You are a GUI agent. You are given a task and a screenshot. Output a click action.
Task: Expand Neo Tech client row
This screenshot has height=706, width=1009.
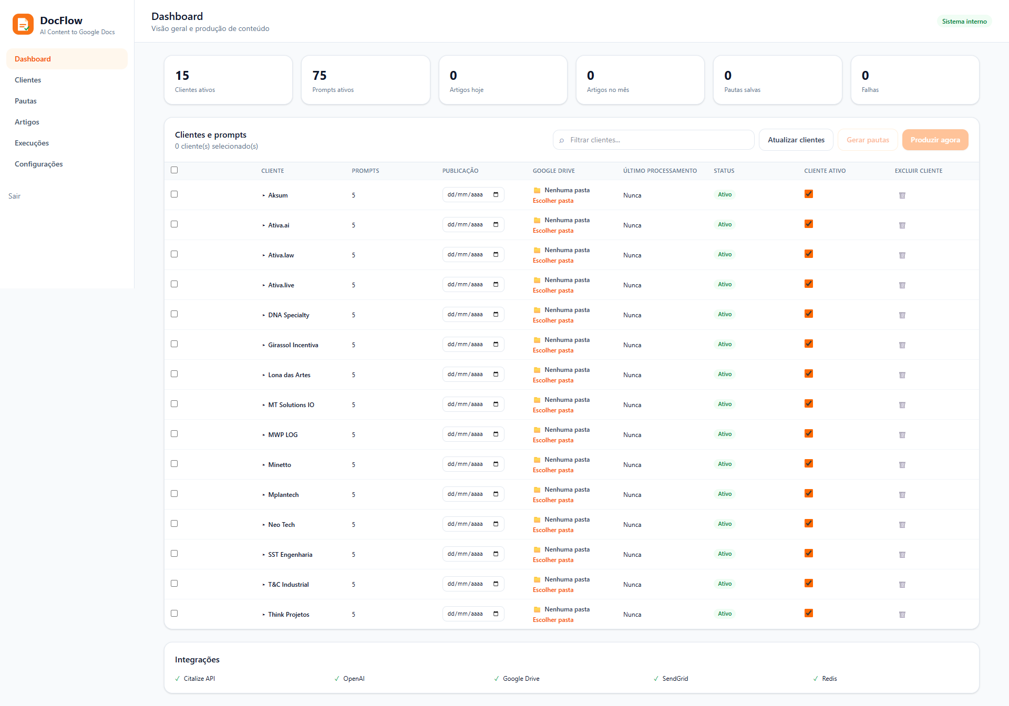(264, 525)
